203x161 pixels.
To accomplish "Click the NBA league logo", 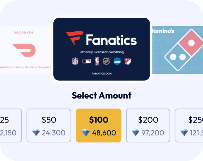I will 97,61.
